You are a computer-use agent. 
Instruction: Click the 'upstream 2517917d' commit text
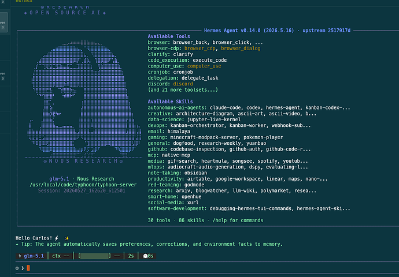(x=327, y=31)
